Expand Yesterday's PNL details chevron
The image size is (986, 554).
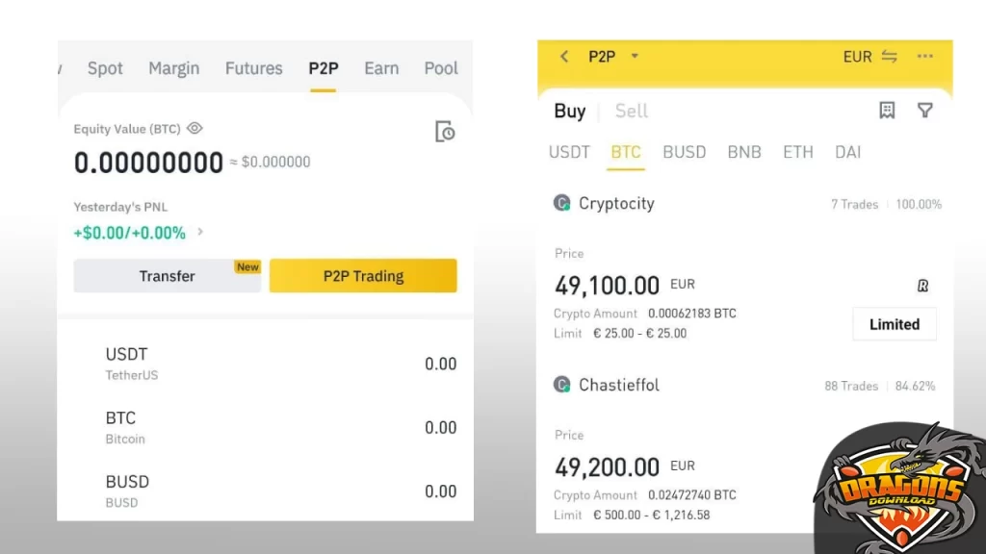pos(200,232)
